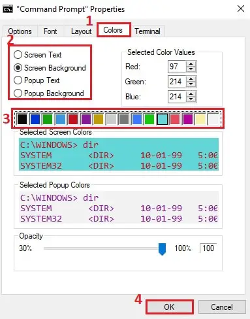Pick the dark red color swatch
Viewport: 250px width, 319px height.
(73, 119)
